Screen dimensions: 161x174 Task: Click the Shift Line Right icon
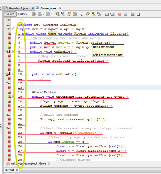tap(112, 14)
